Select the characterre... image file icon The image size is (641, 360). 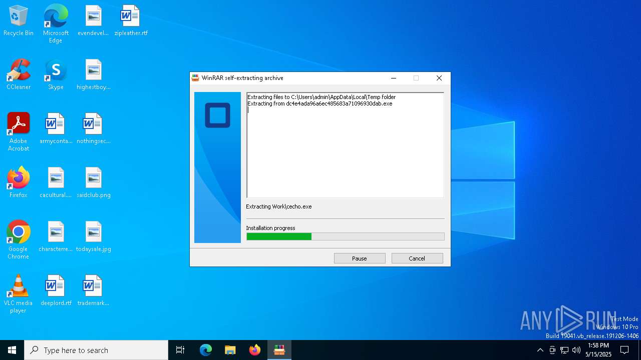(x=56, y=237)
